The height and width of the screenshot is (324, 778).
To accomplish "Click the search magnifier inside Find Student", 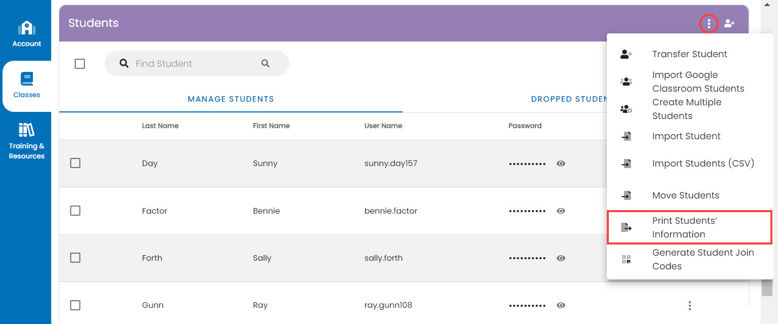I will click(x=265, y=63).
